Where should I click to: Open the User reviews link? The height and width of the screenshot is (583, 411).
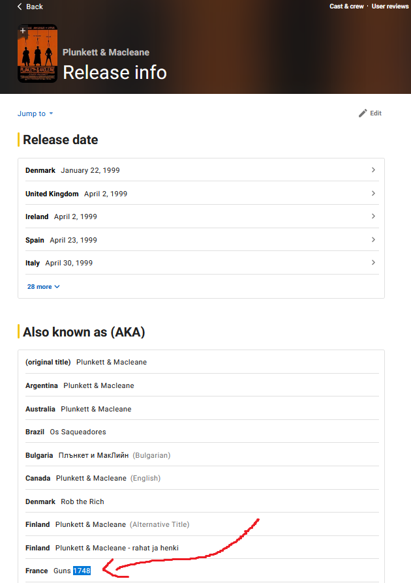click(x=390, y=7)
